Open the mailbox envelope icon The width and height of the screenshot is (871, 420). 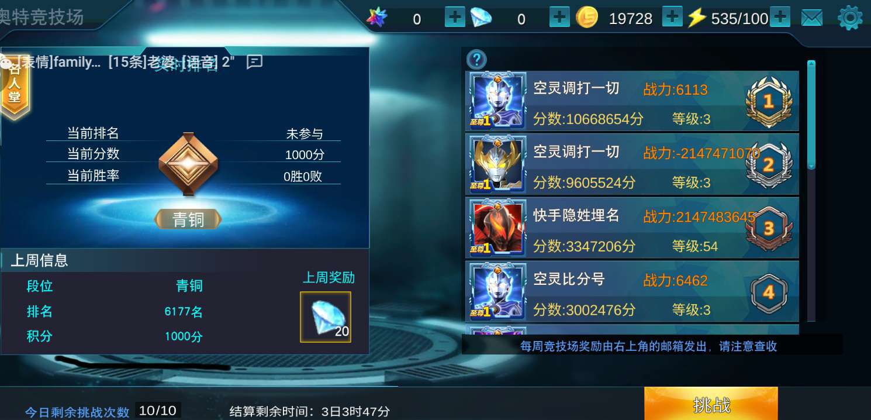coord(811,18)
